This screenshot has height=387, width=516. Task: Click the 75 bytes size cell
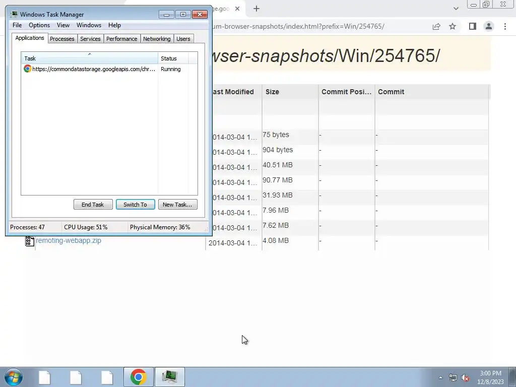[x=276, y=135]
